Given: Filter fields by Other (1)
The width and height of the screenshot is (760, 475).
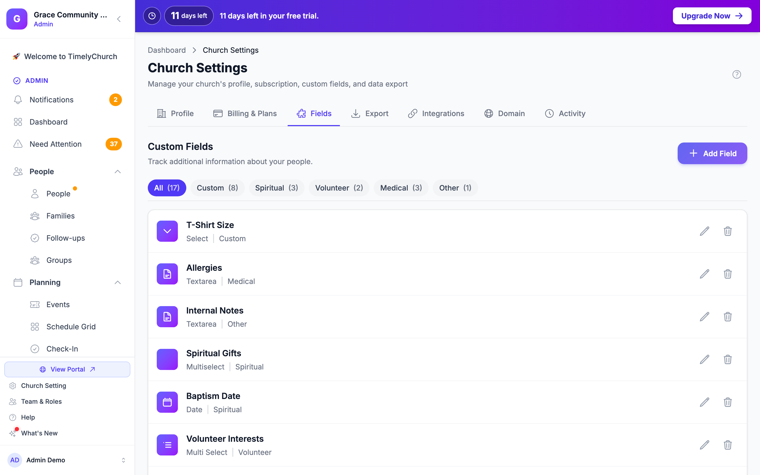Looking at the screenshot, I should (x=455, y=188).
